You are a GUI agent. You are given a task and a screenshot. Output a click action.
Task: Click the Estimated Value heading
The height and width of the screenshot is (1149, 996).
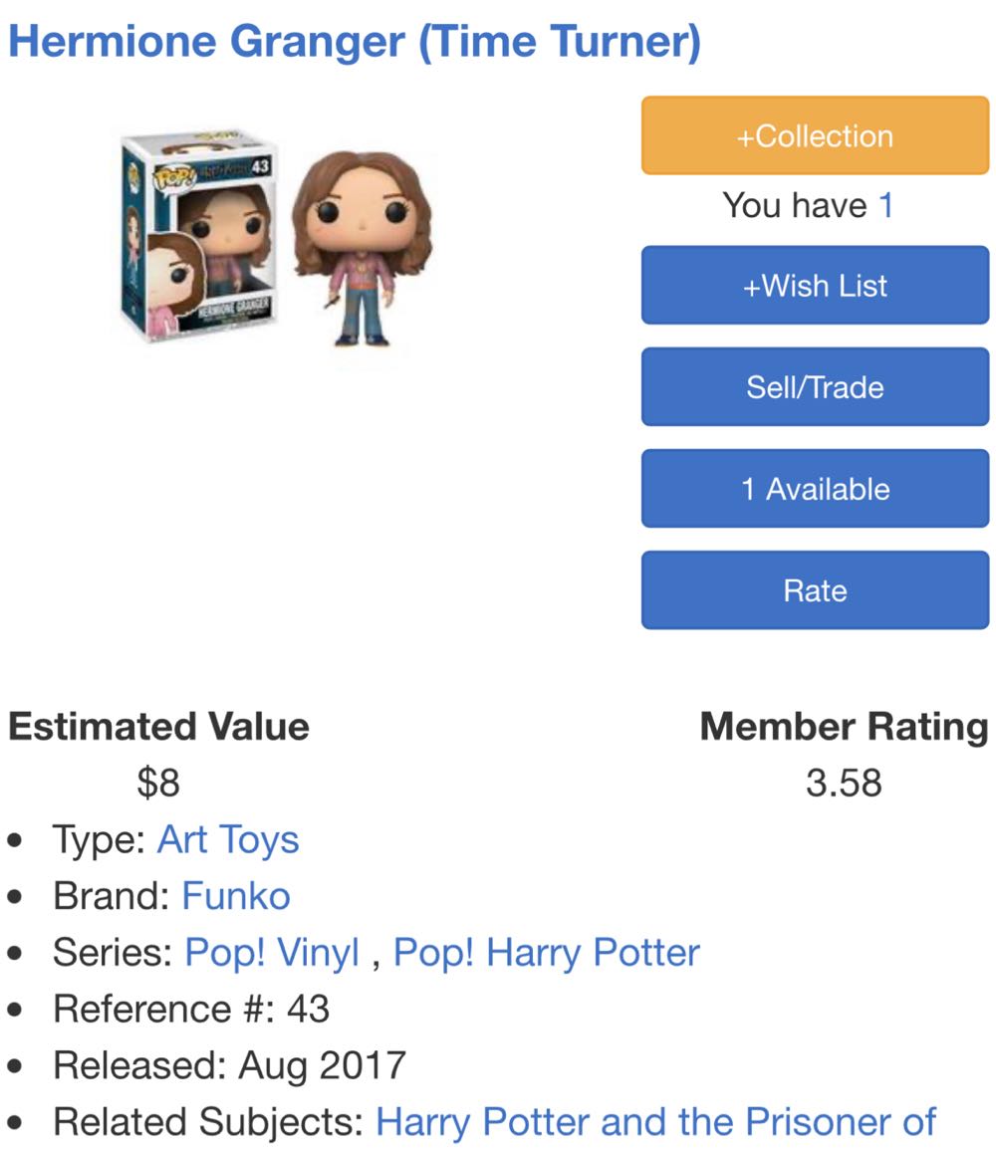pyautogui.click(x=157, y=728)
